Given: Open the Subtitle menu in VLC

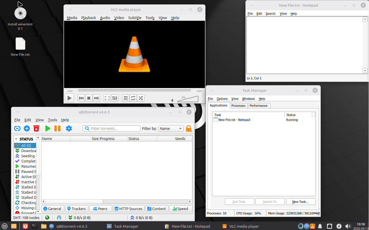Looking at the screenshot, I should 135,18.
